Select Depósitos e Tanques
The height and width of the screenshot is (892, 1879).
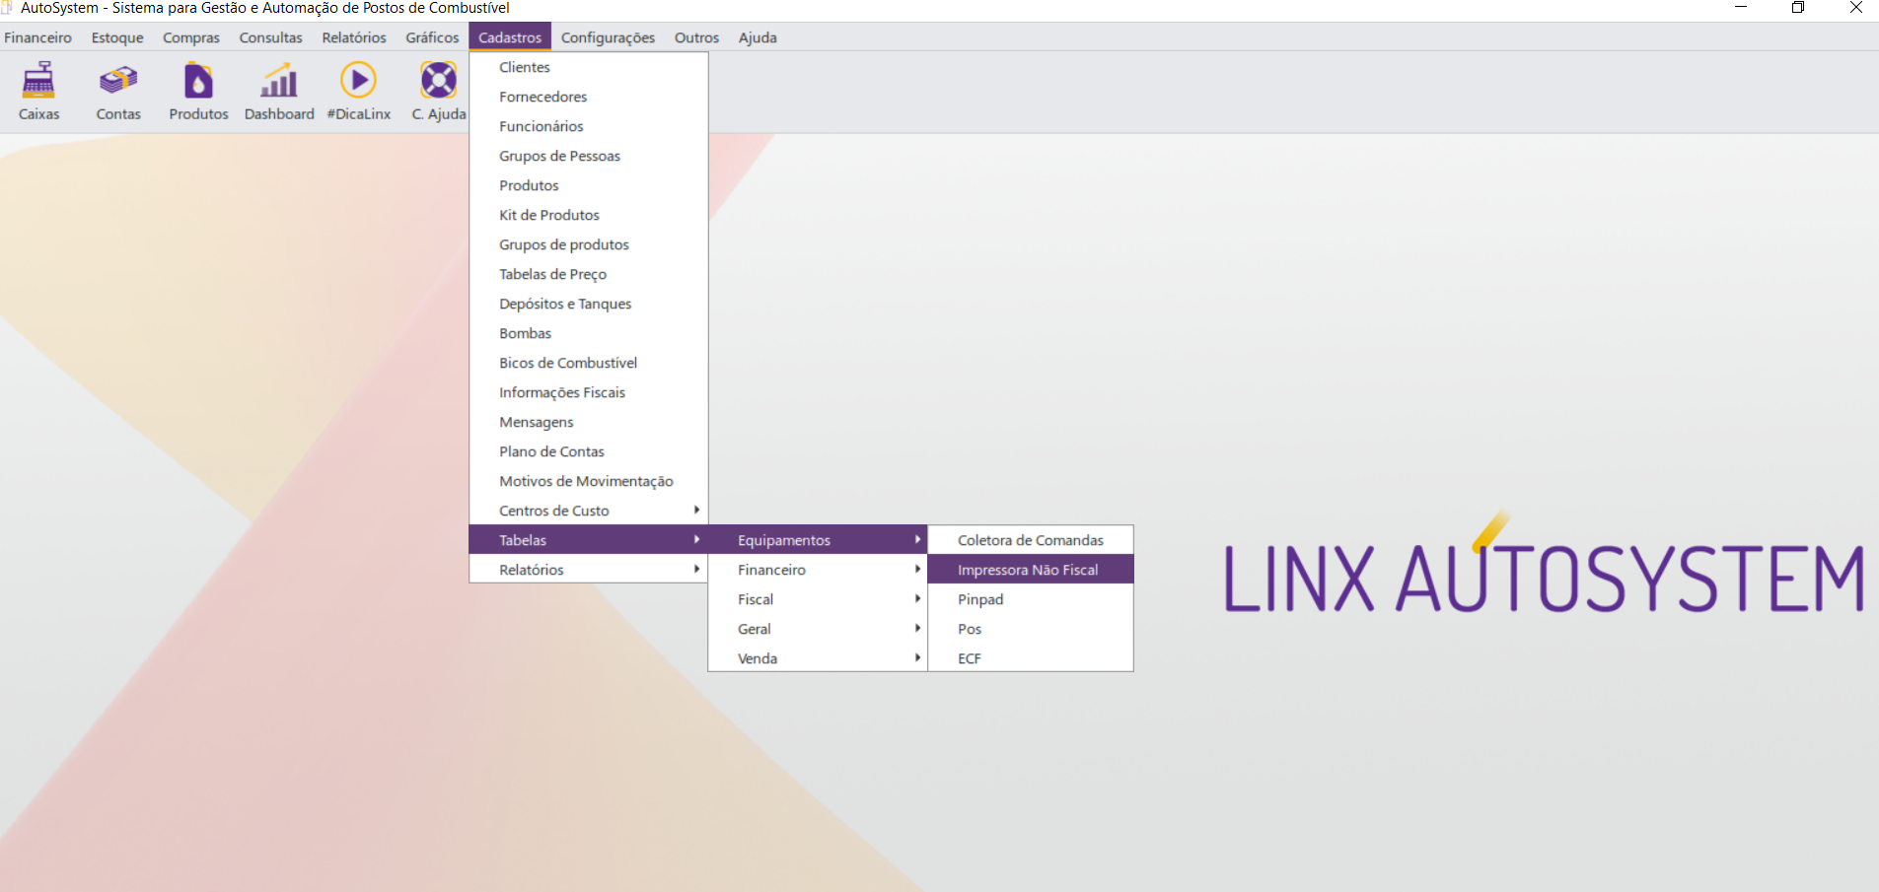click(x=565, y=304)
